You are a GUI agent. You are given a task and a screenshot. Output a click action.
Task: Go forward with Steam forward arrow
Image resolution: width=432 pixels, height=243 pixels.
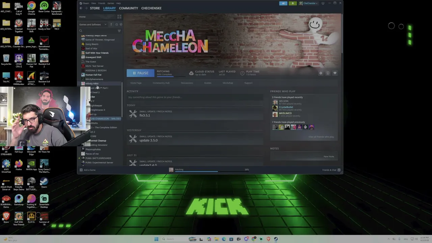(x=86, y=8)
